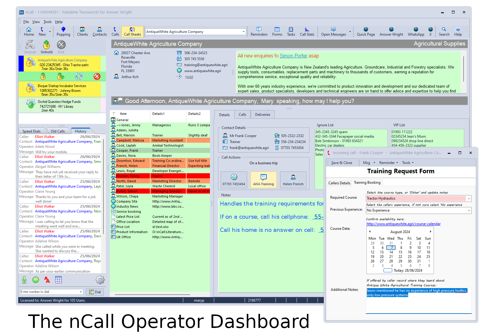Click the conference handsets icon in the queue
This screenshot has height=336, width=493.
click(x=79, y=76)
